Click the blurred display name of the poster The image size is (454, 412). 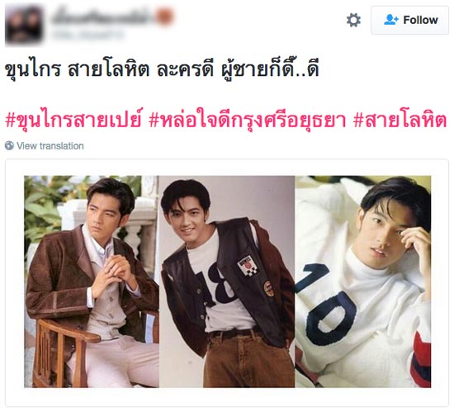pos(103,17)
